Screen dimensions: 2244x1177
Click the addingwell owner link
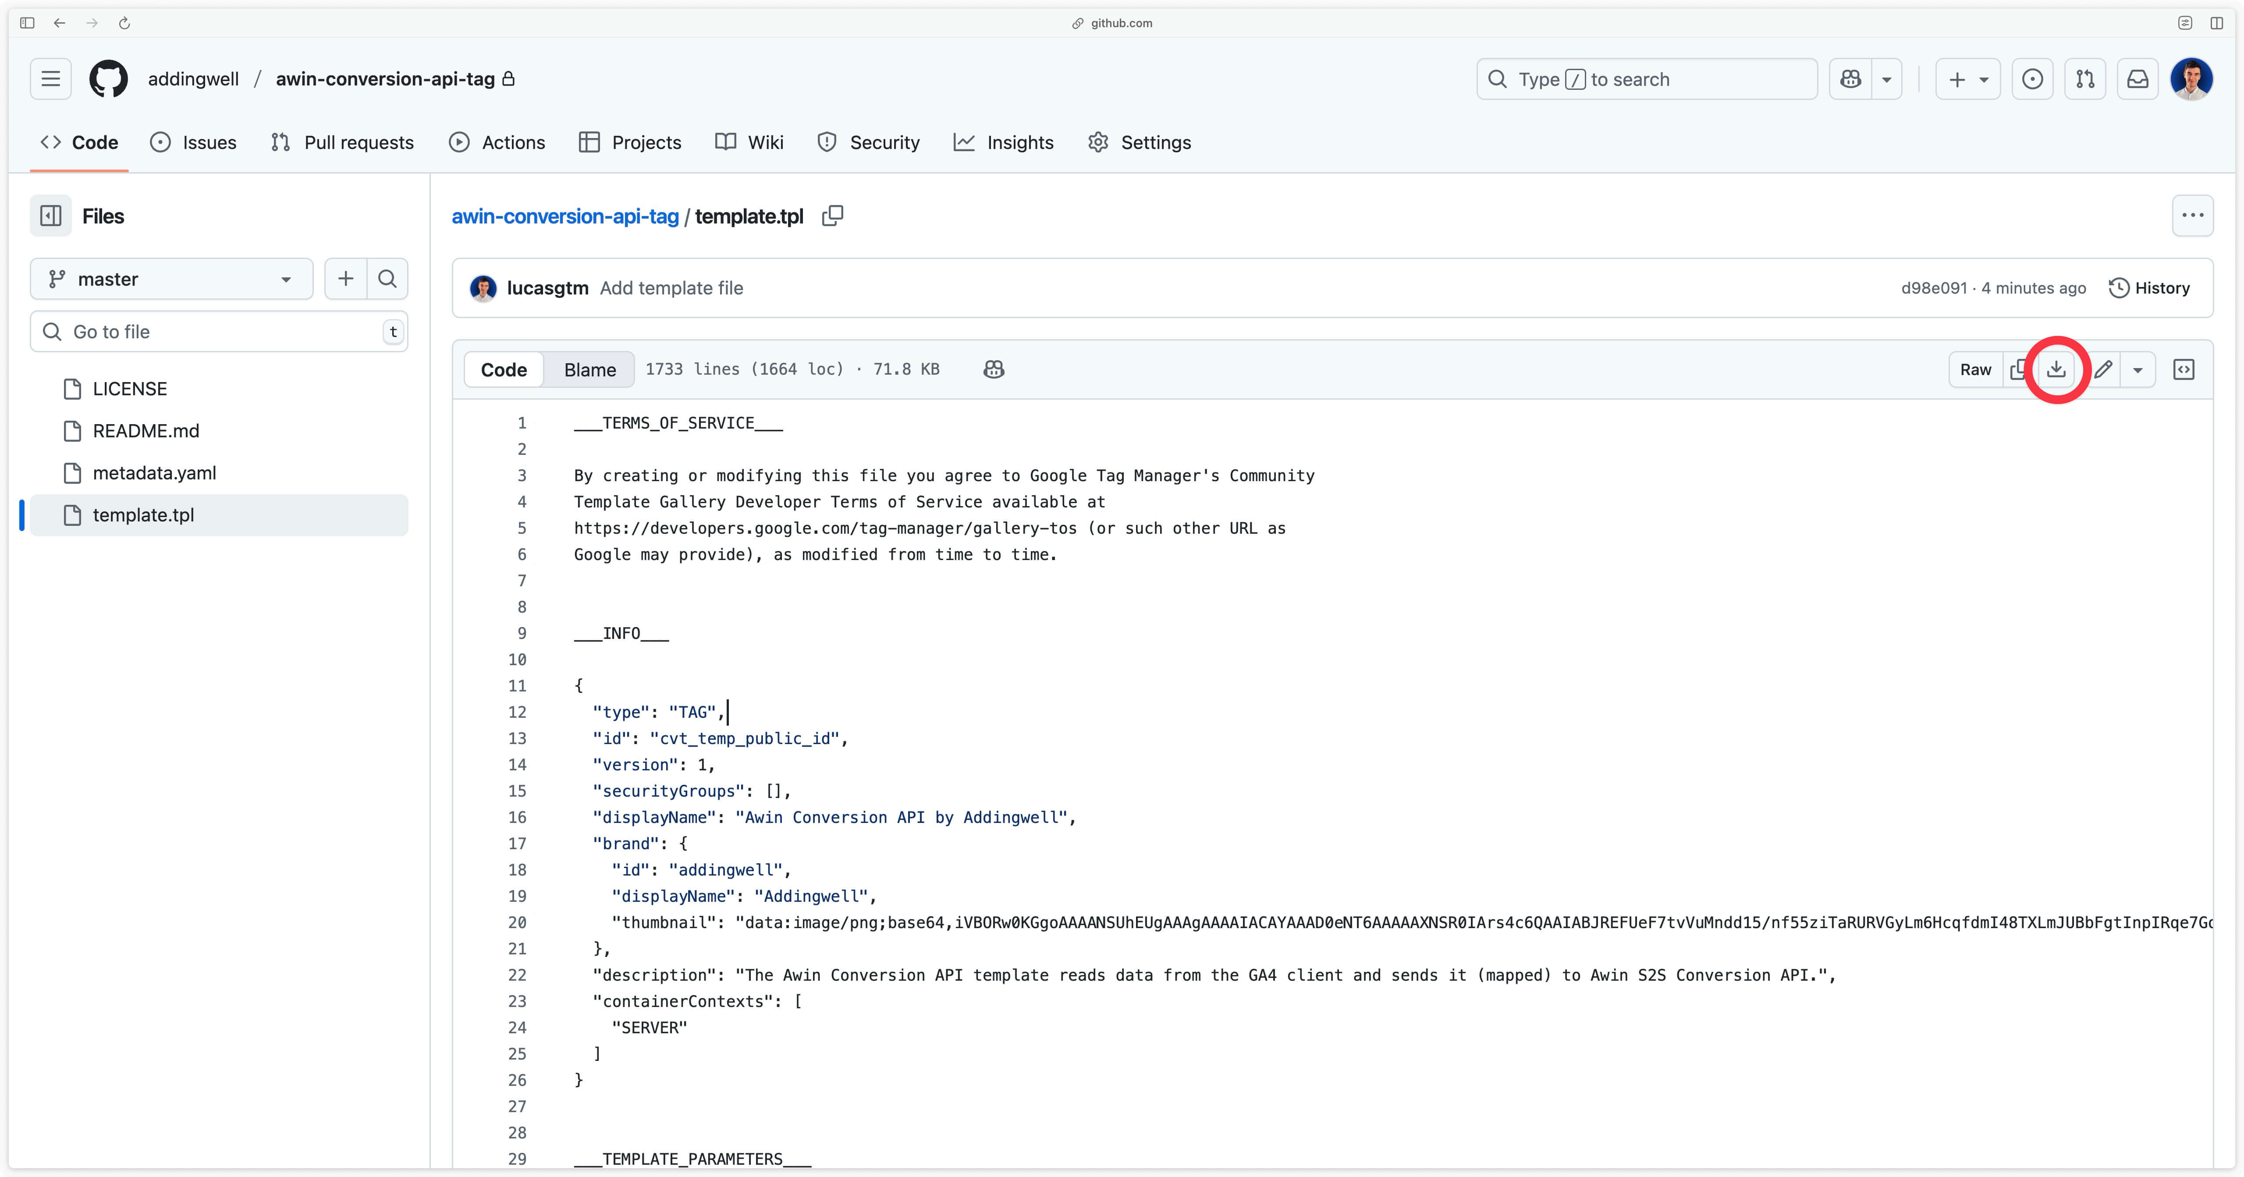click(x=193, y=79)
